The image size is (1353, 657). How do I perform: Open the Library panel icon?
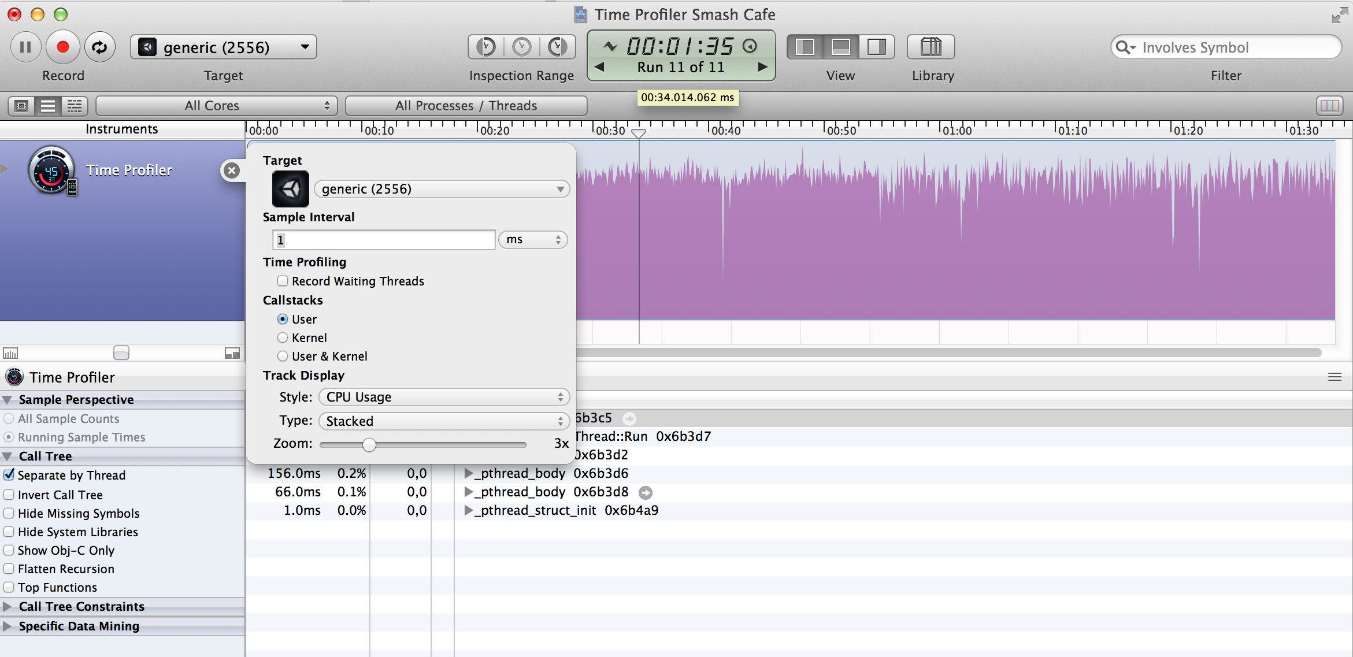pos(931,47)
